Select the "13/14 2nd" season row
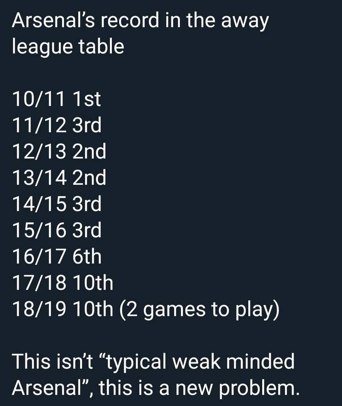 [59, 178]
